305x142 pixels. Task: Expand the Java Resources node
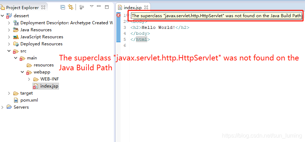(9, 30)
